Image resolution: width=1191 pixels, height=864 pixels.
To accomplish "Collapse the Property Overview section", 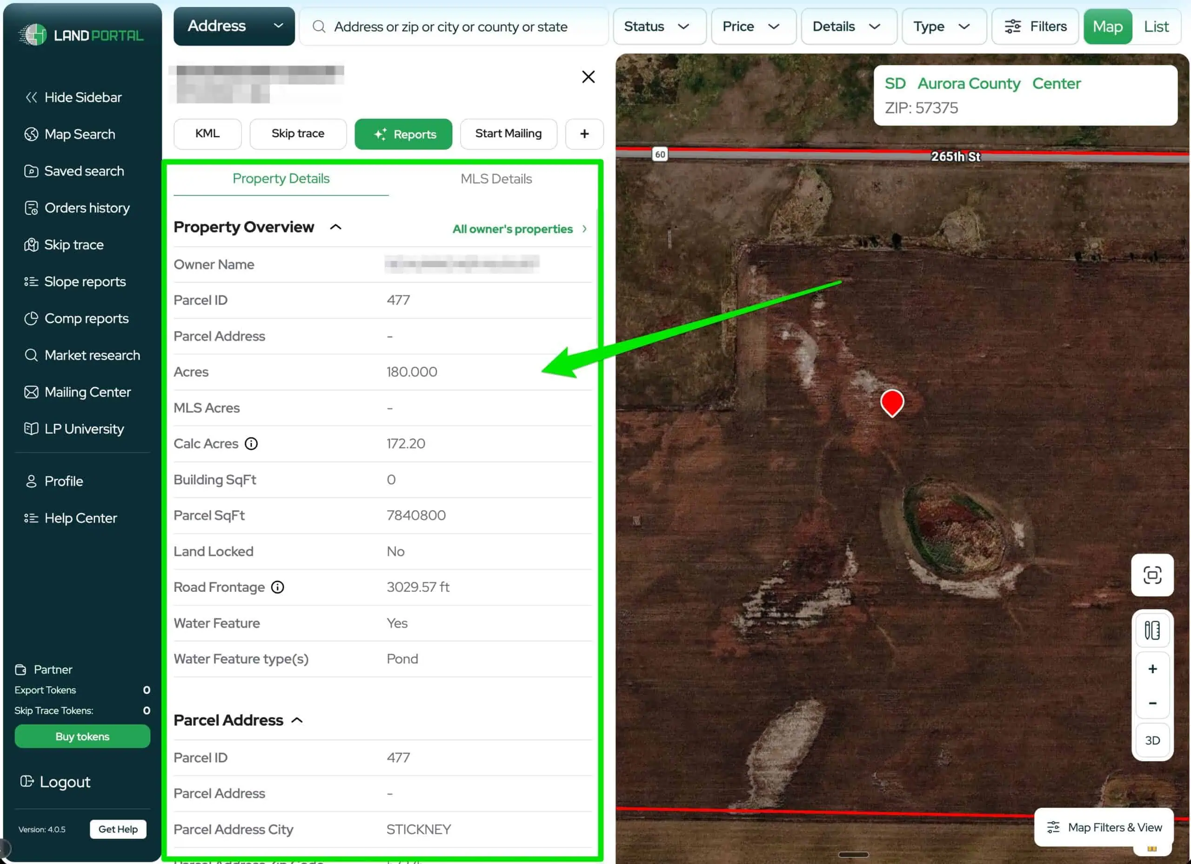I will pos(335,227).
